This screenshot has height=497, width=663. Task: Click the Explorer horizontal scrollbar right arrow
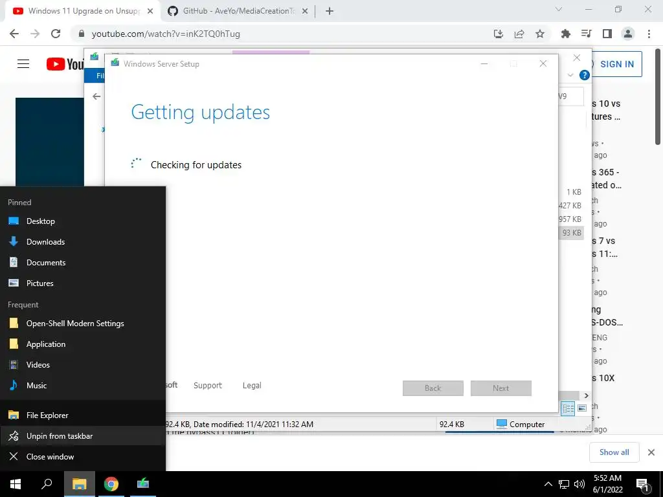click(586, 395)
